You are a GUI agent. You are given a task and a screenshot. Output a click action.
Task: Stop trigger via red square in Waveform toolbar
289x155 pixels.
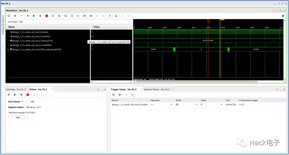pos(46,16)
